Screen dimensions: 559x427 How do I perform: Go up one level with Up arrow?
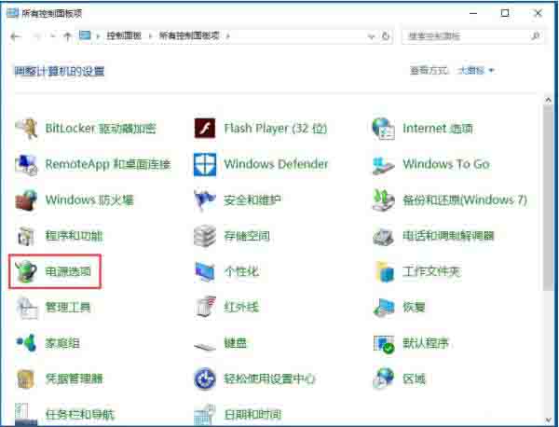(67, 36)
